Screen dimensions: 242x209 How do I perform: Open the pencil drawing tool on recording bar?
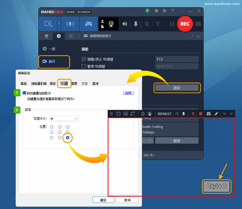click(x=216, y=114)
